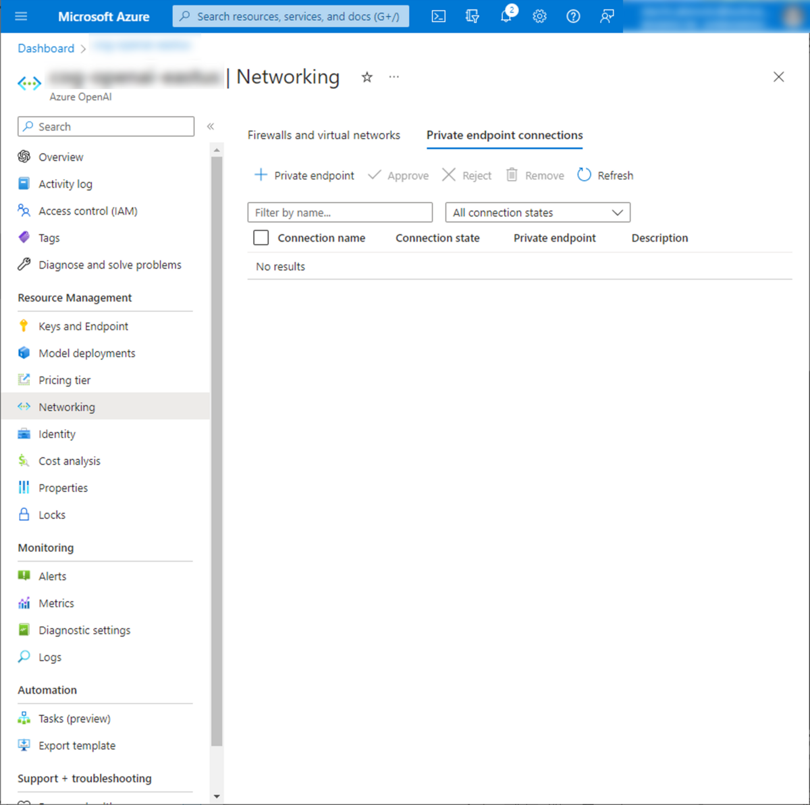Collapse the left sidebar menu
This screenshot has height=805, width=810.
211,126
